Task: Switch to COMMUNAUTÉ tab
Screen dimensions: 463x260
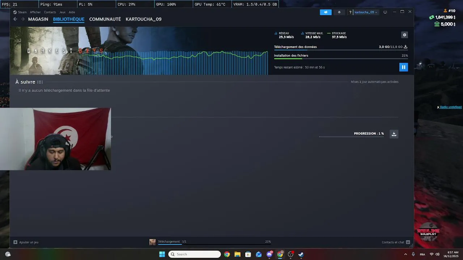Action: (x=105, y=19)
